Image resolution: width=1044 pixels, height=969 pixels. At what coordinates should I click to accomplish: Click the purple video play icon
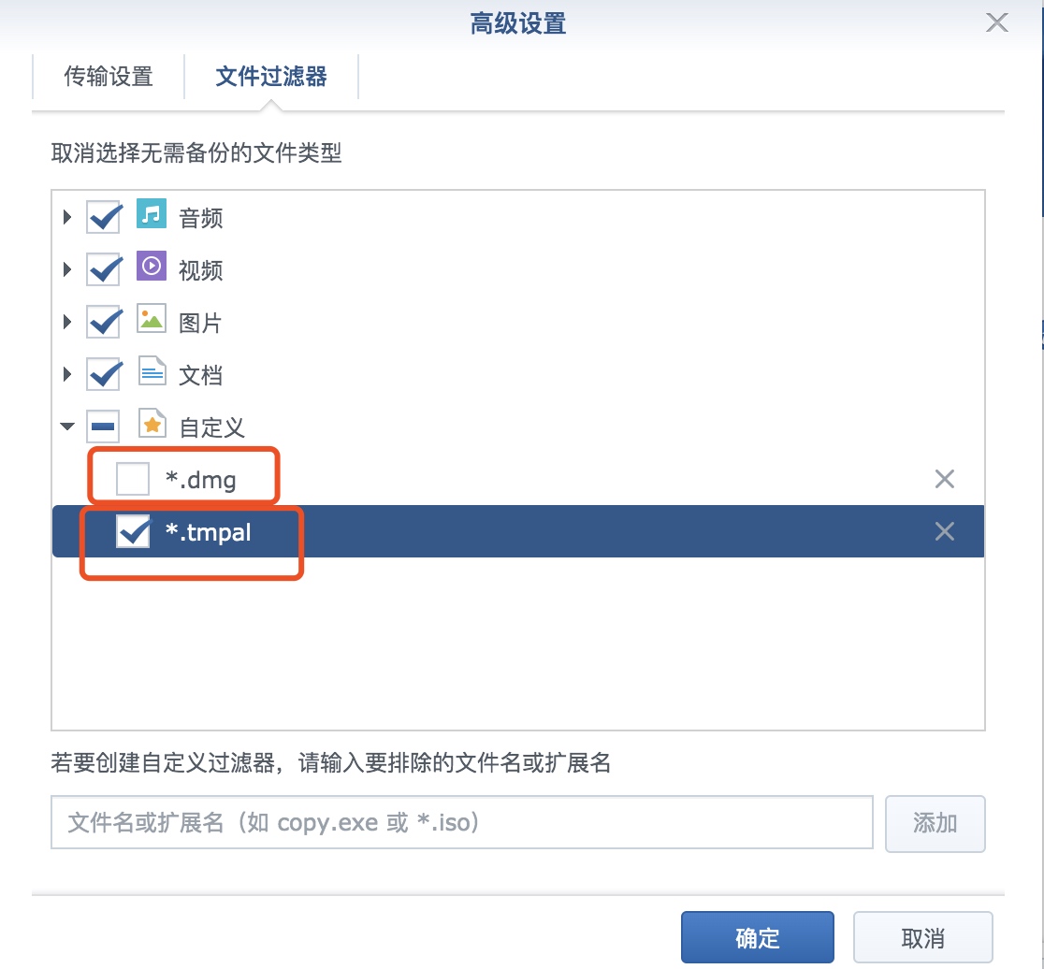pos(152,267)
